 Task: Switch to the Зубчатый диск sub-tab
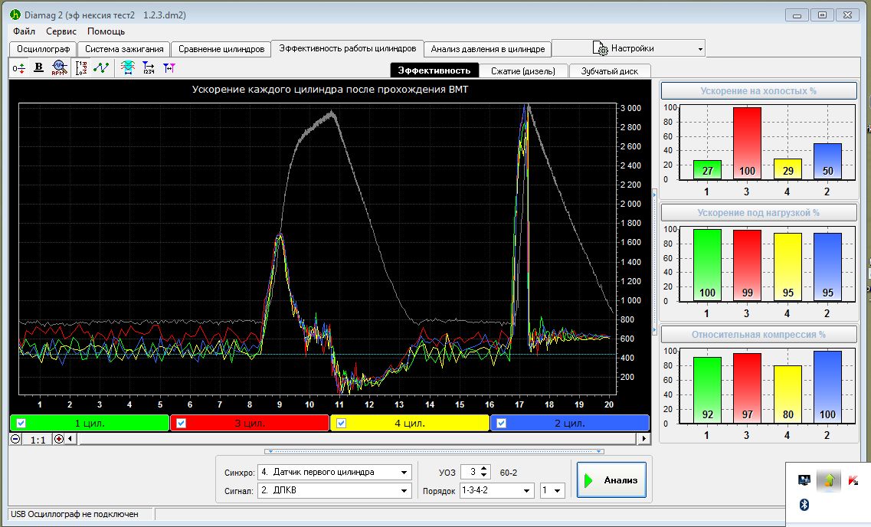click(x=609, y=71)
